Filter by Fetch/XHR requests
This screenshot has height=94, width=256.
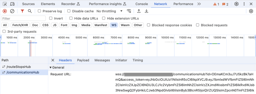[20, 25]
